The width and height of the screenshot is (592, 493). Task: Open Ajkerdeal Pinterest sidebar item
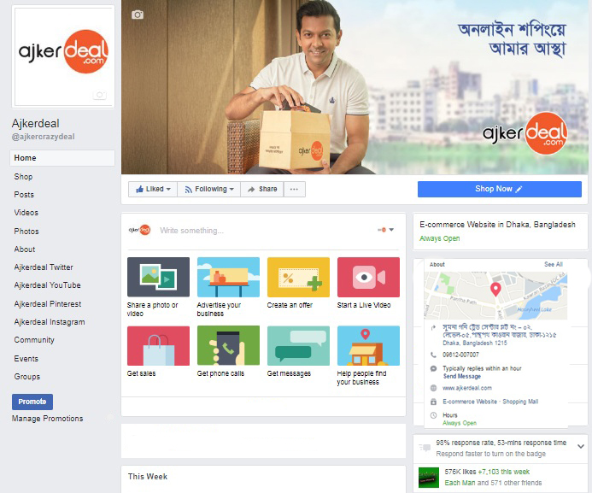[x=48, y=304]
